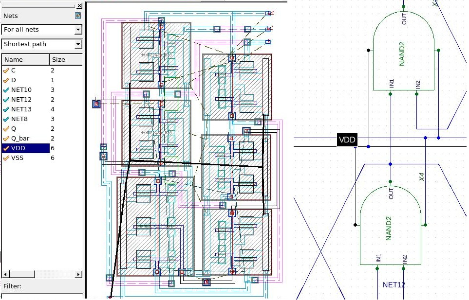Click the checkmark icon beside NET8

point(6,119)
